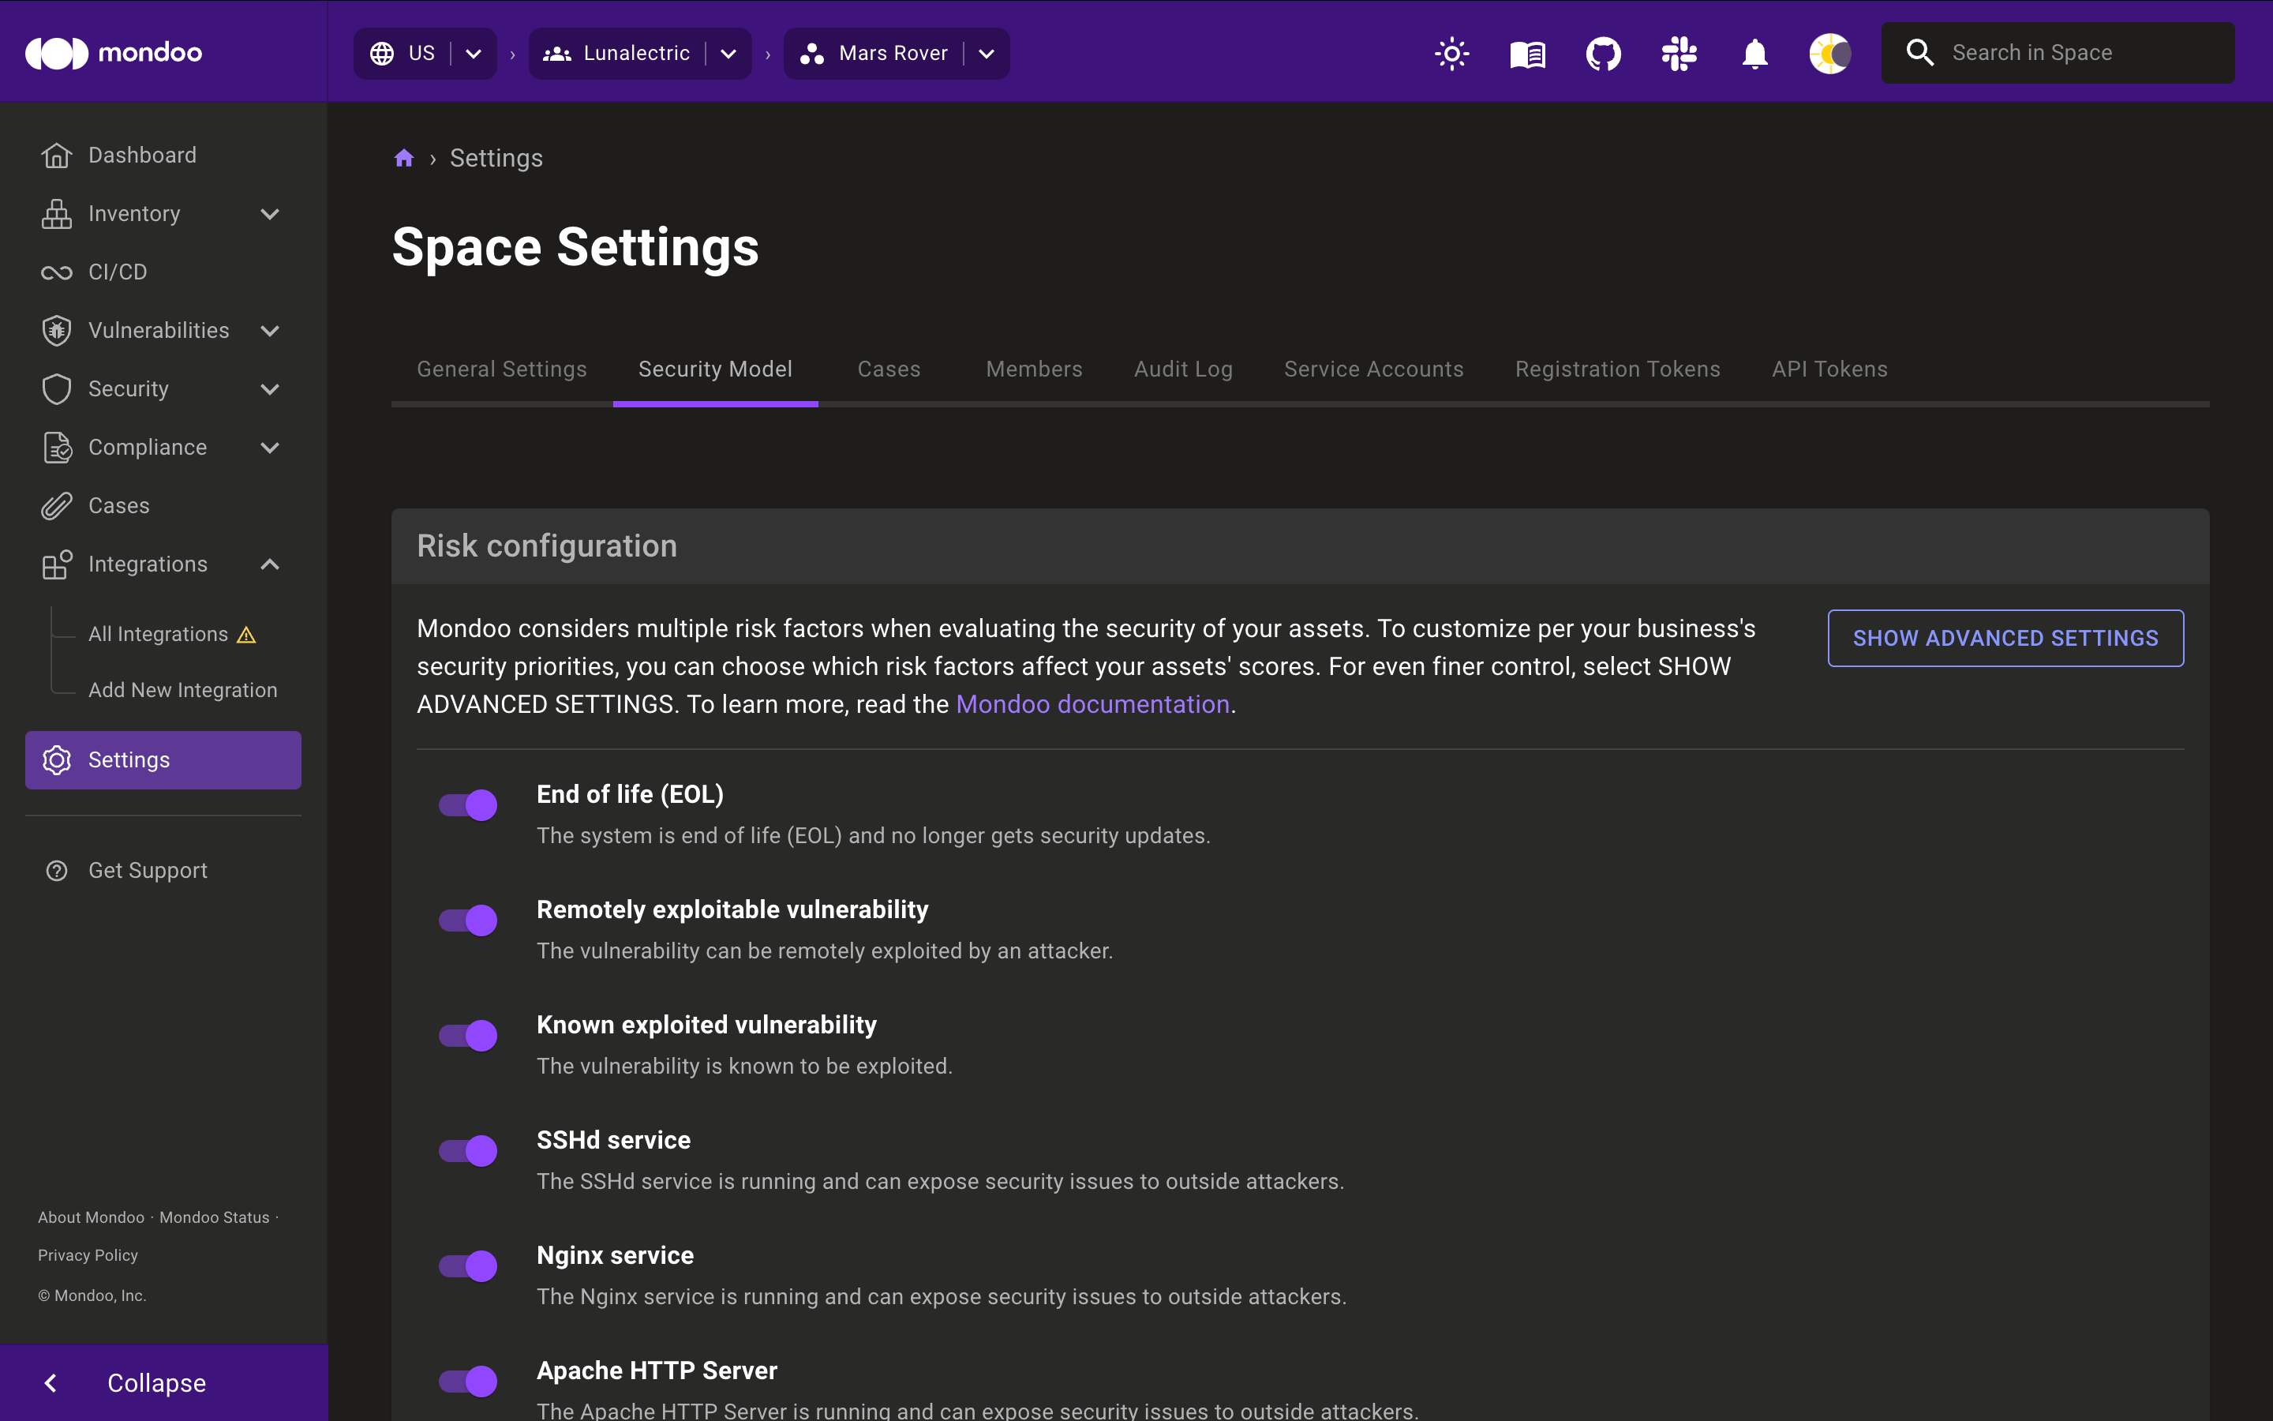
Task: Click the Mondoo documentation book icon
Action: pos(1525,52)
